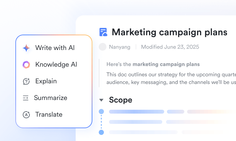Collapse the Scope section triangle

(x=101, y=100)
